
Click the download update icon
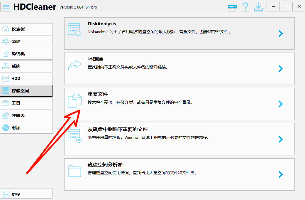coord(258,7)
